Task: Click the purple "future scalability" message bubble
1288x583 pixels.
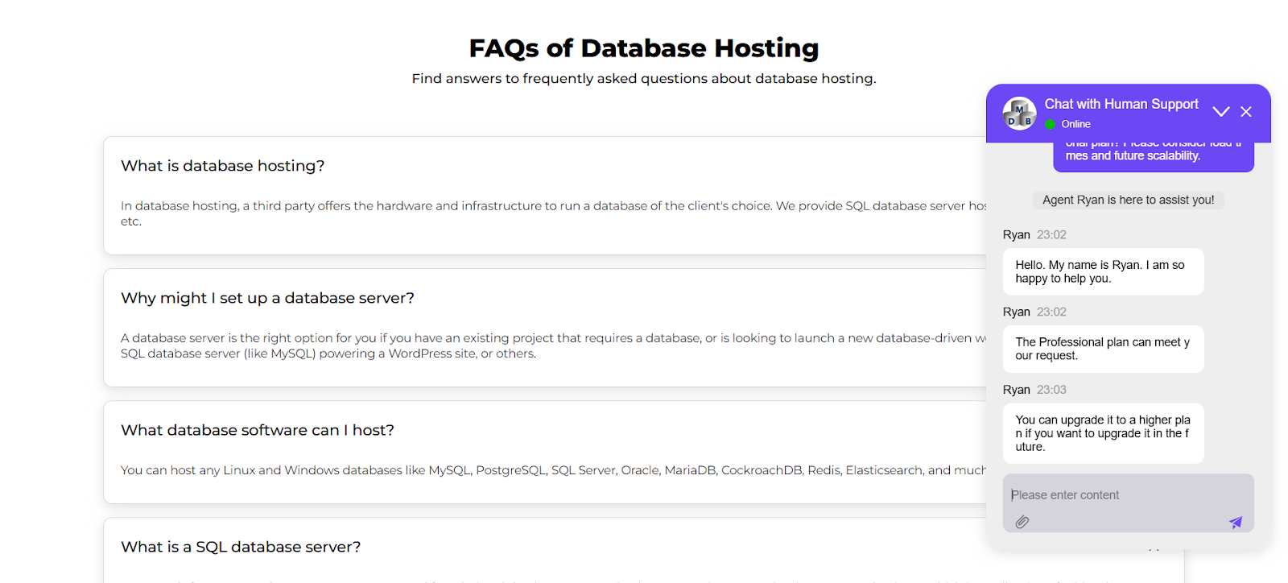Action: coord(1153,156)
